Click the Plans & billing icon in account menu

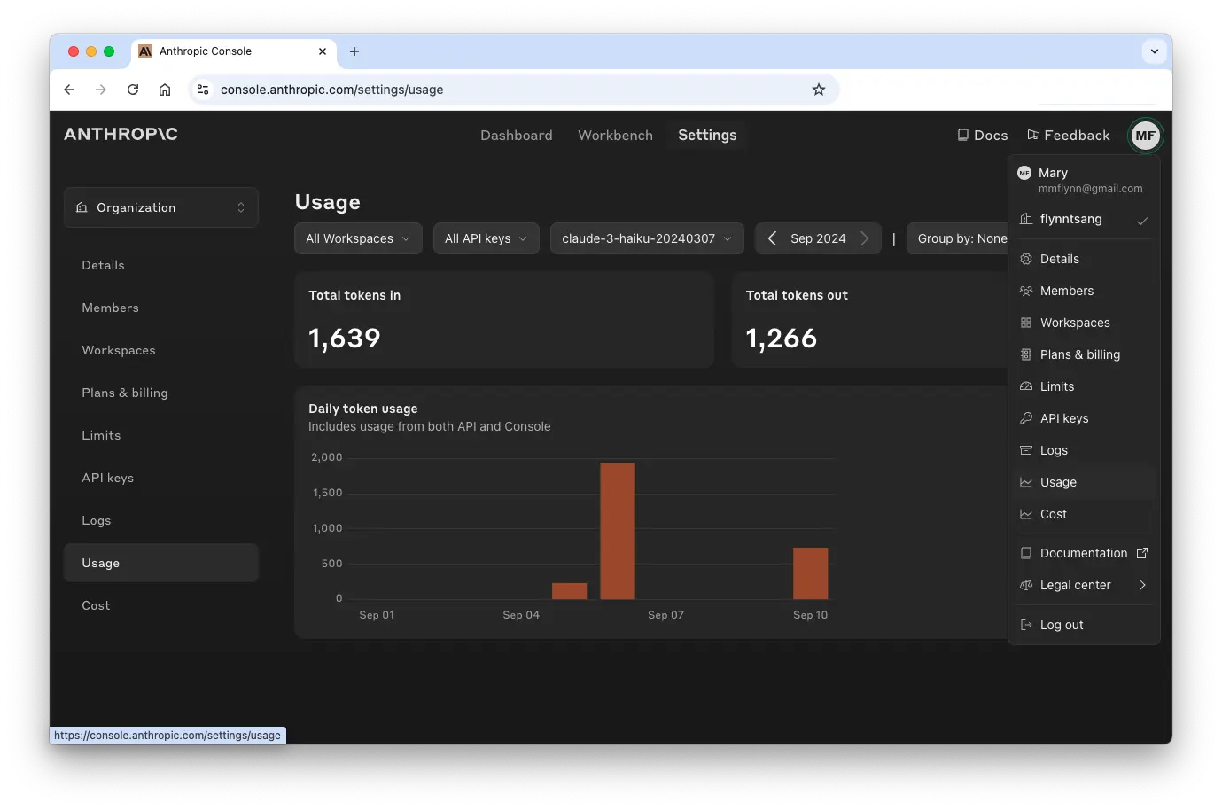[1026, 354]
